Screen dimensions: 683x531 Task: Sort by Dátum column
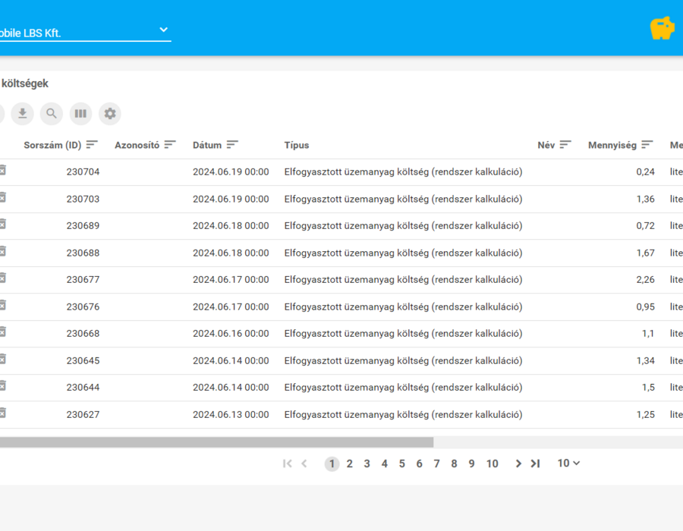[232, 144]
